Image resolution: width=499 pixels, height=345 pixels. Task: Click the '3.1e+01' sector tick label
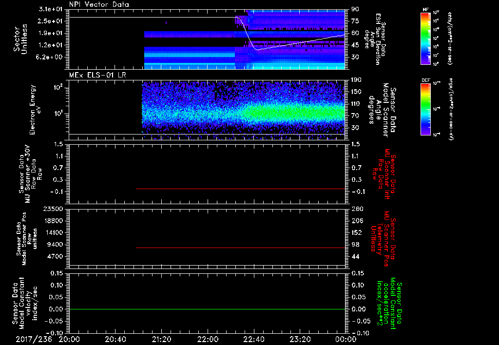click(x=51, y=9)
